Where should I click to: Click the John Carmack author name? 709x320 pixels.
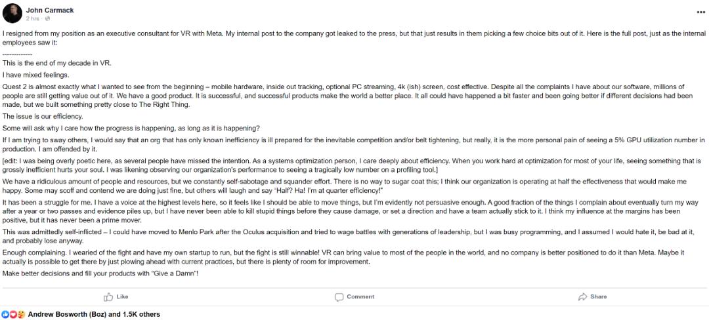tap(49, 10)
